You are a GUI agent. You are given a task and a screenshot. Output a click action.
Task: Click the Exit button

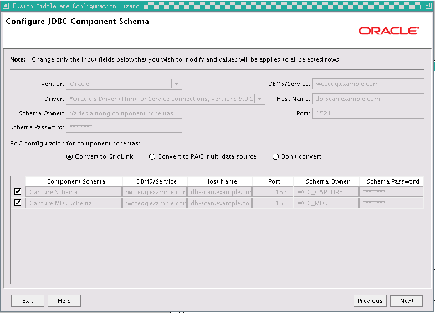point(28,301)
